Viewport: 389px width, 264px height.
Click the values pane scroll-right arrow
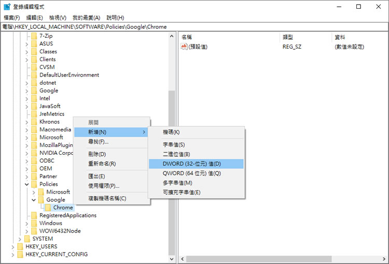[384, 259]
